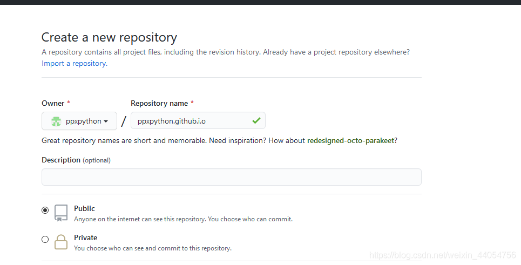This screenshot has width=521, height=265.
Task: Click the Description (optional) field label
Action: point(76,160)
